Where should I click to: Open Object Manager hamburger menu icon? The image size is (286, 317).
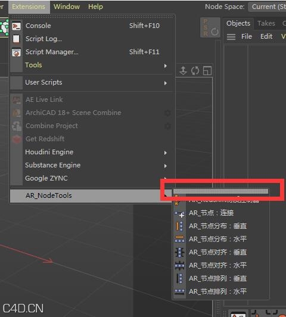[231, 37]
